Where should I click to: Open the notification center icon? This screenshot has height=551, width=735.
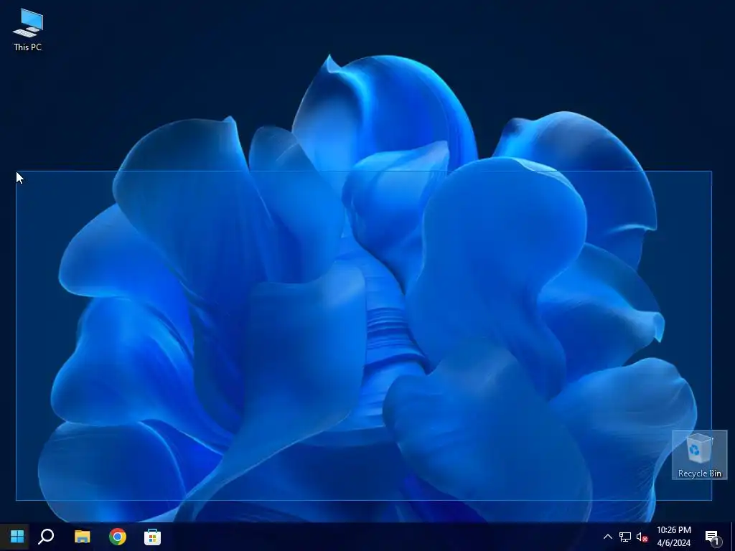tap(712, 537)
